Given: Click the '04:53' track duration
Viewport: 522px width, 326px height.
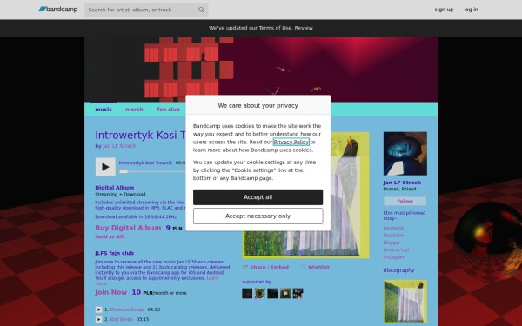Looking at the screenshot, I should click(x=154, y=309).
